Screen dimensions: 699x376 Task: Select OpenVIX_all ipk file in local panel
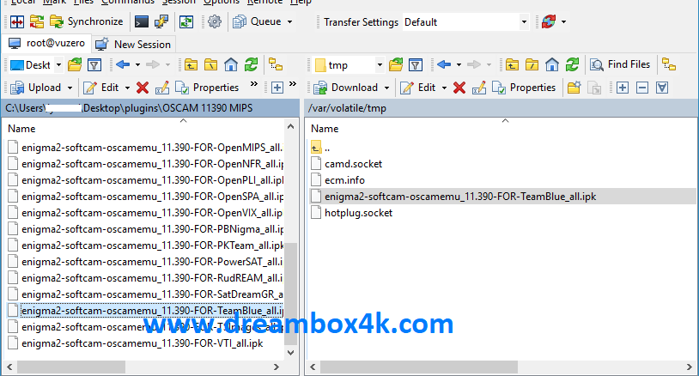coord(145,213)
